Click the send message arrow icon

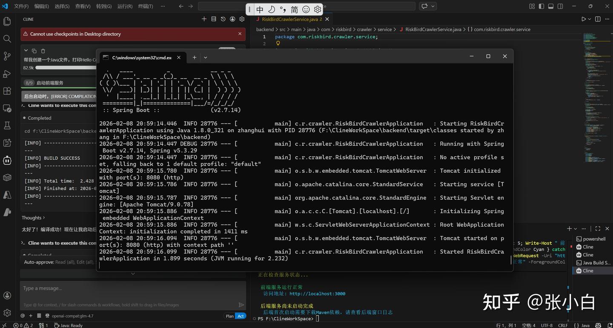(x=241, y=305)
